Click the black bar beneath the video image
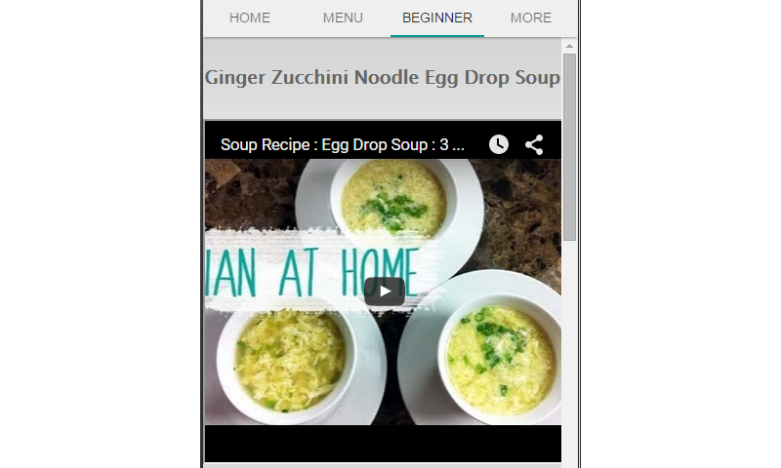Screen dimensions: 781x468 point(383,443)
